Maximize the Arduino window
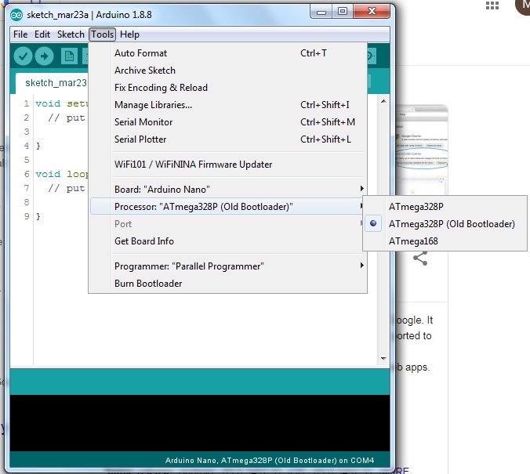 [342, 11]
